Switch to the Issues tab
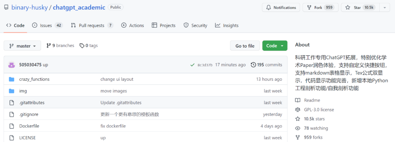This screenshot has width=395, height=142. pyautogui.click(x=47, y=25)
